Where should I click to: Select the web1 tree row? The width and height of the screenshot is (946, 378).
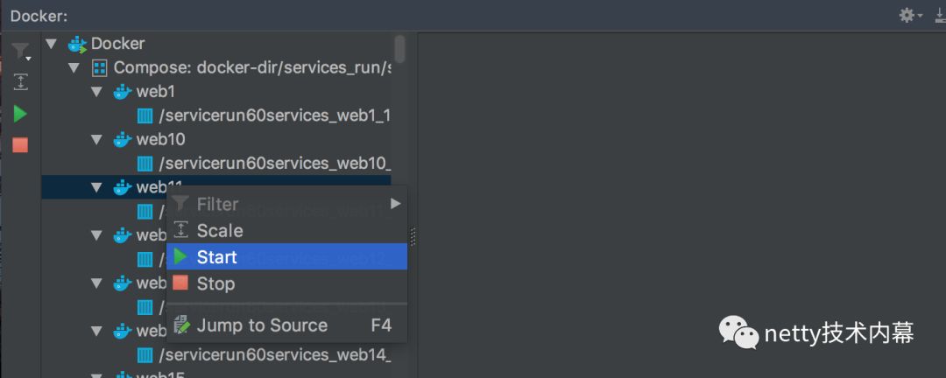click(x=216, y=92)
